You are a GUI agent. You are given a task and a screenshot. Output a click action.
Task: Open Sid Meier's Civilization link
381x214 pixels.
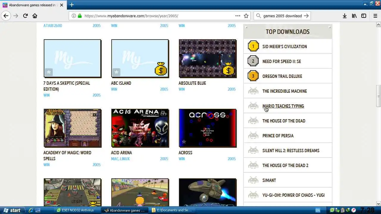[285, 46]
